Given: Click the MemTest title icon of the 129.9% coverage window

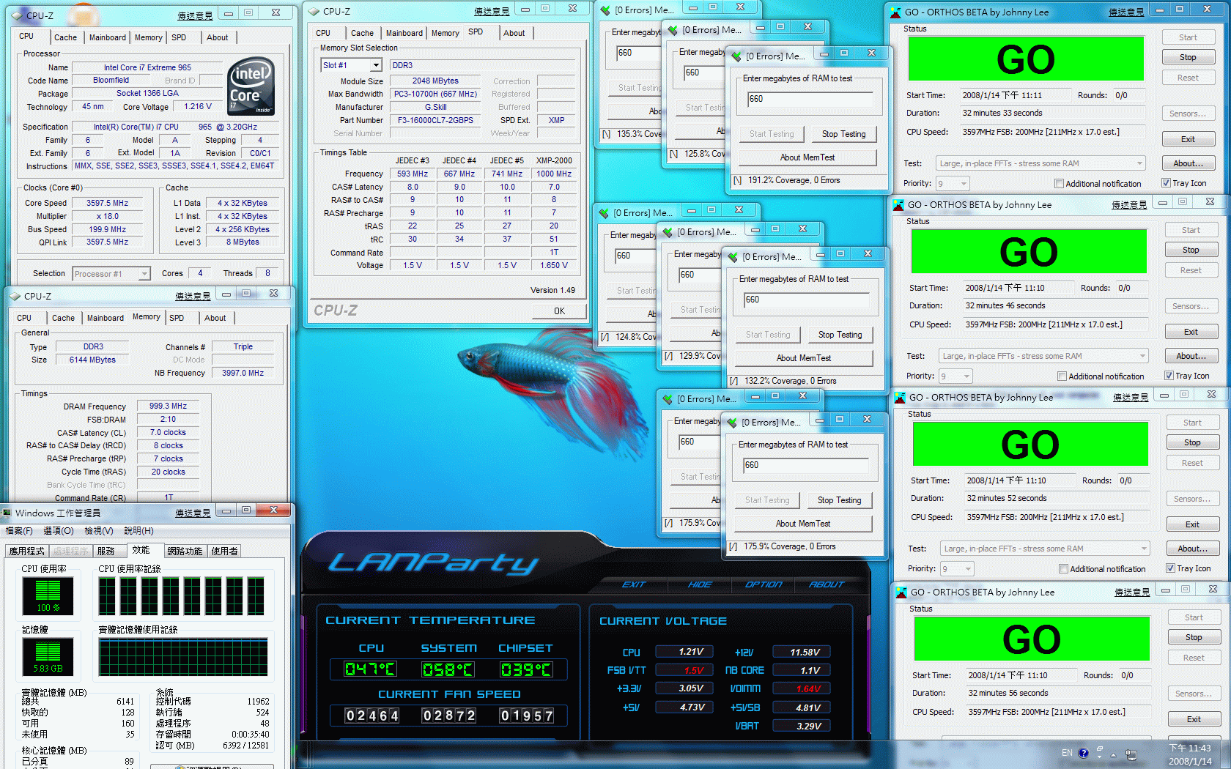Looking at the screenshot, I should click(x=668, y=232).
